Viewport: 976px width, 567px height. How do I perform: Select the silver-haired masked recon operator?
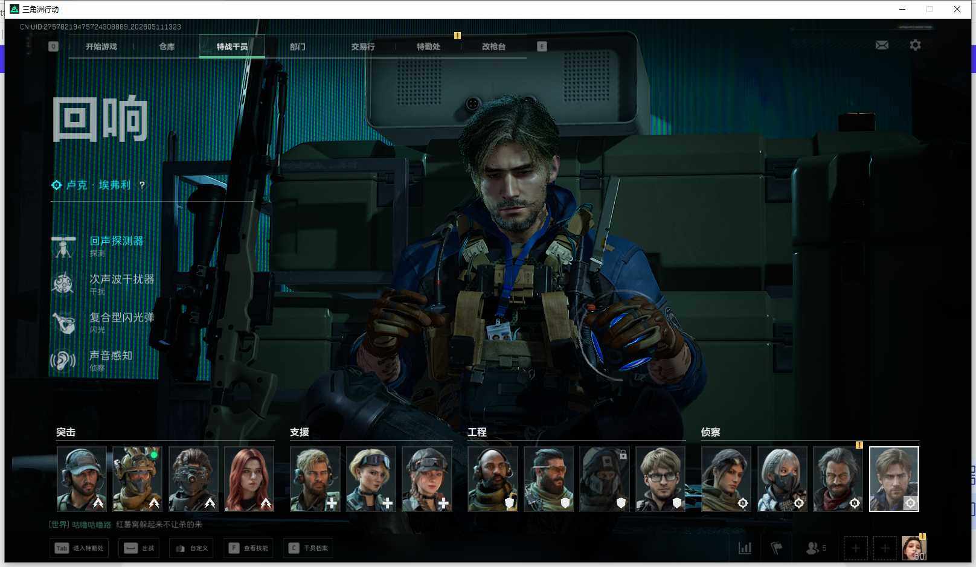782,479
